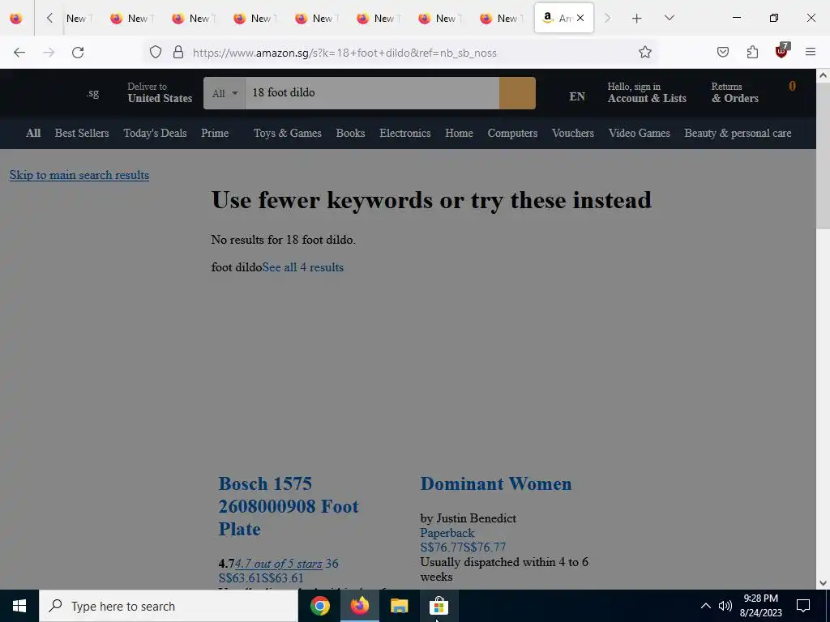
Task: Click the S$63.61 price link
Action: pyautogui.click(x=261, y=578)
